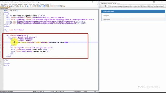Click the UTF-8 encoding status entry
Screen dimensions: 166x93
[x=85, y=92]
